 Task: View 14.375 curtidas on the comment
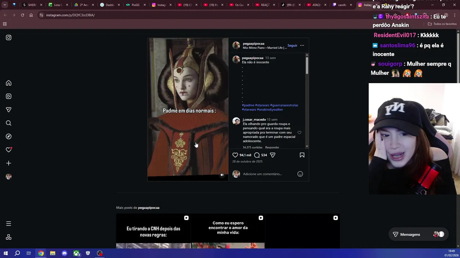click(x=253, y=148)
